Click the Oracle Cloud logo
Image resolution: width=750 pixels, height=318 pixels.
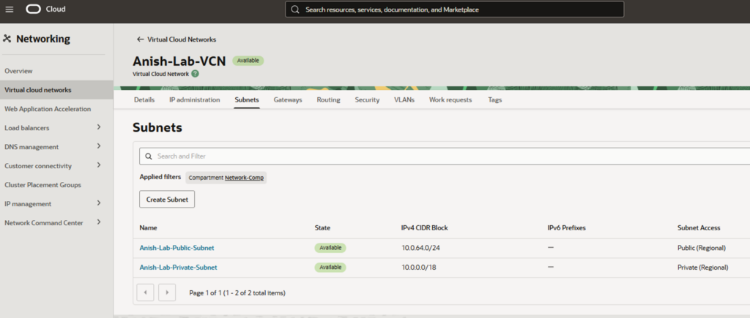click(45, 10)
